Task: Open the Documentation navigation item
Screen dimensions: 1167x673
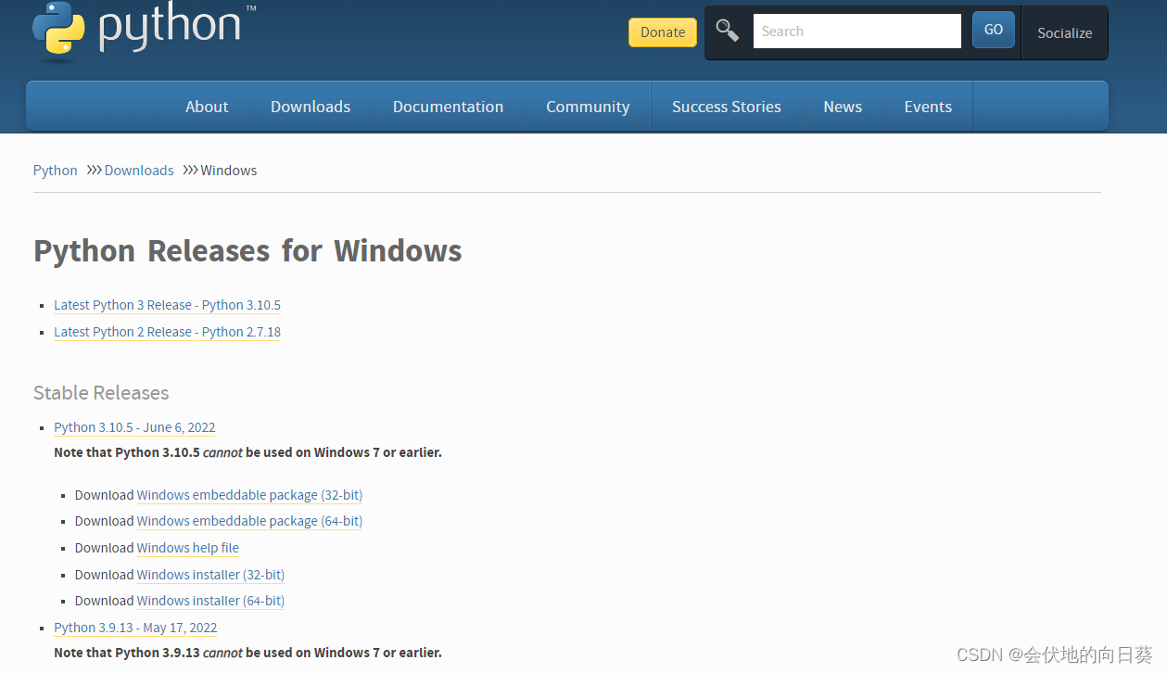Action: tap(448, 107)
